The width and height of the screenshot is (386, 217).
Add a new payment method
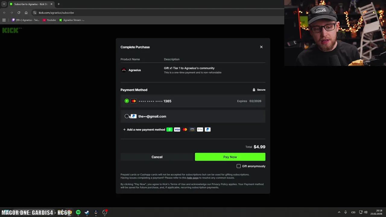click(144, 130)
